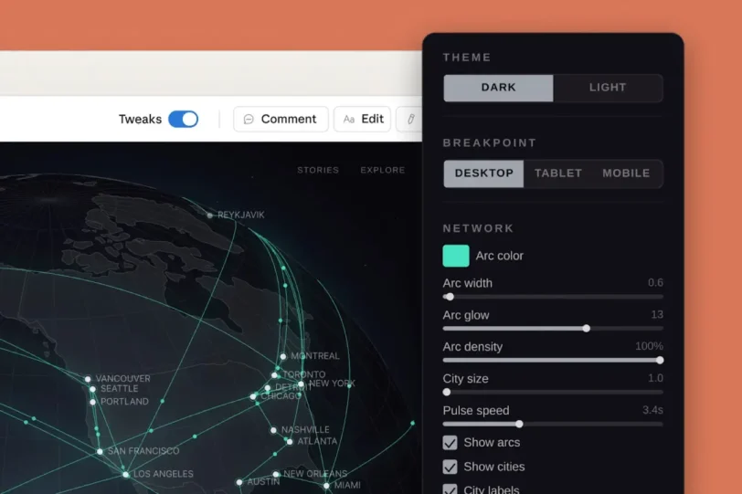
Task: Choose the Tablet breakpoint
Action: coord(558,173)
